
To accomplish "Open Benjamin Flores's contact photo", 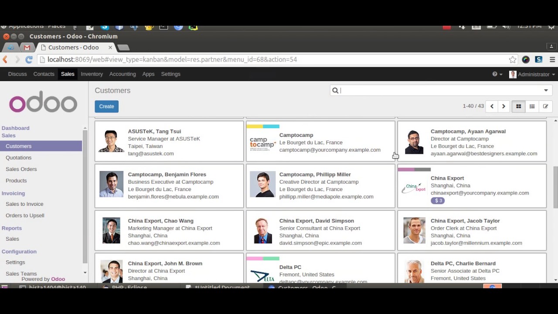I will [111, 184].
